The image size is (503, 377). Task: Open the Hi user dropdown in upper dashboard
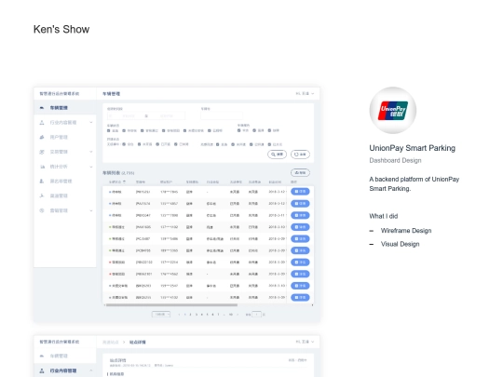[x=305, y=94]
